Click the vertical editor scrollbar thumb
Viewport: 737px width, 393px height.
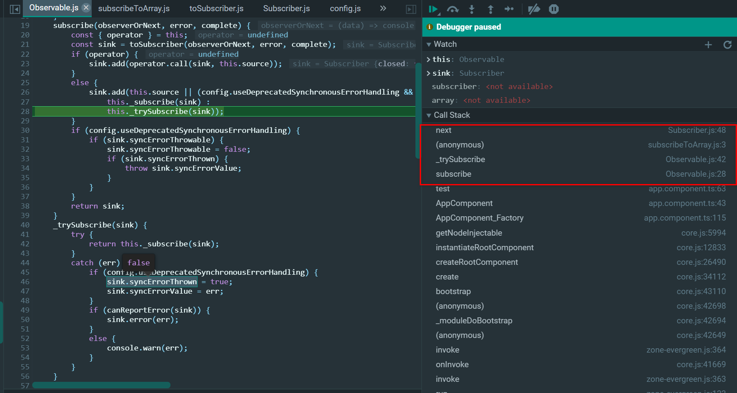click(418, 111)
